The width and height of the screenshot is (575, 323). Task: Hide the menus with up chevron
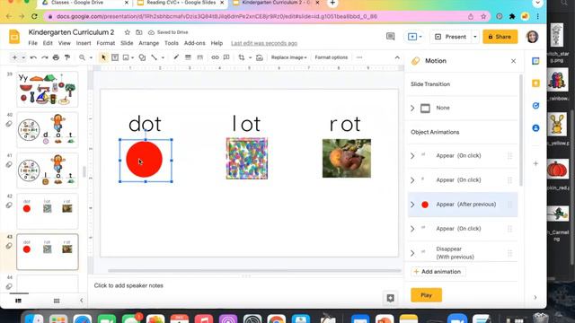[x=397, y=57]
